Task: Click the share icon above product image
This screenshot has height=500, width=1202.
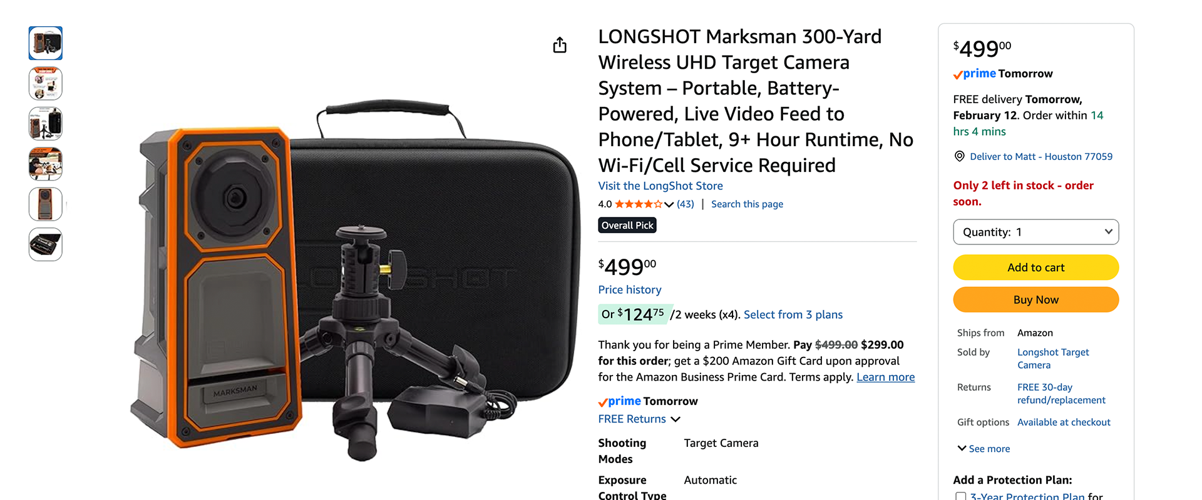Action: pos(560,45)
